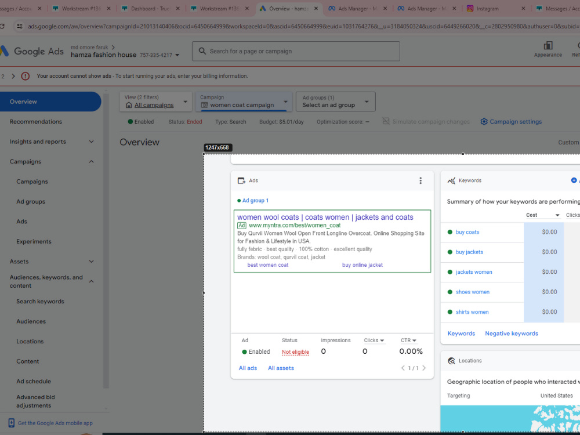
Task: Click Get the Google Ads mobile app link
Action: click(x=55, y=423)
